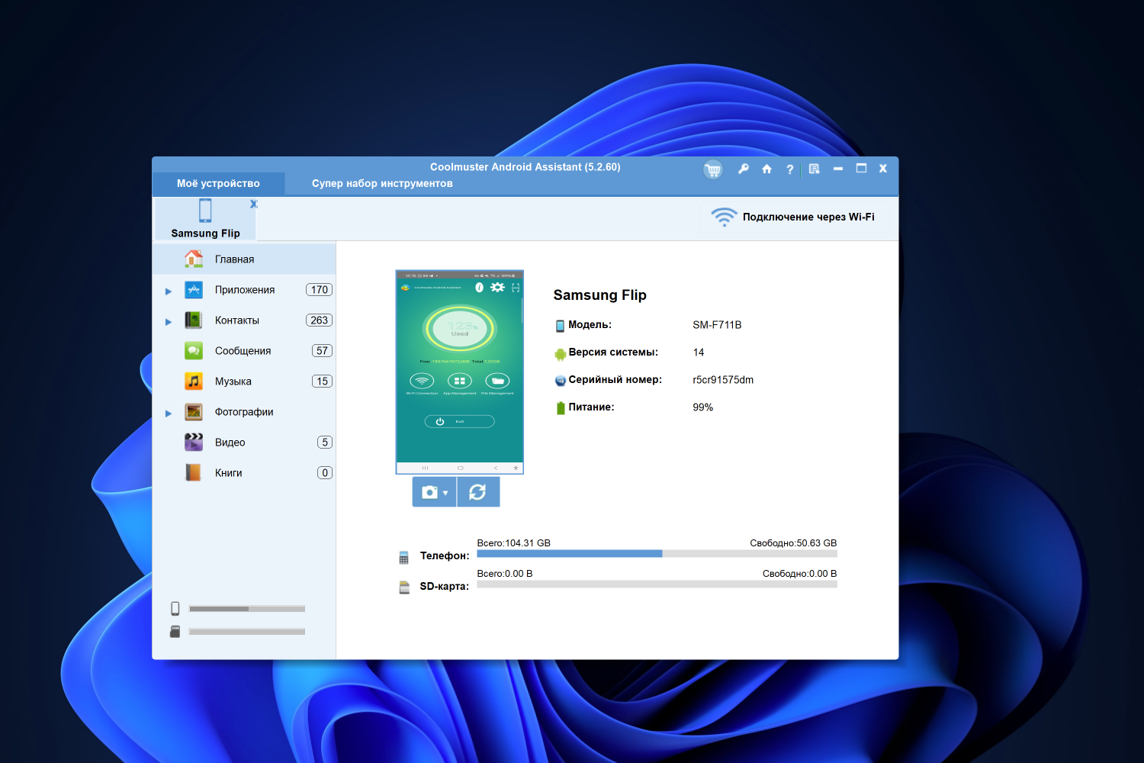Click the Samsung Flip heading in device info

coord(600,295)
